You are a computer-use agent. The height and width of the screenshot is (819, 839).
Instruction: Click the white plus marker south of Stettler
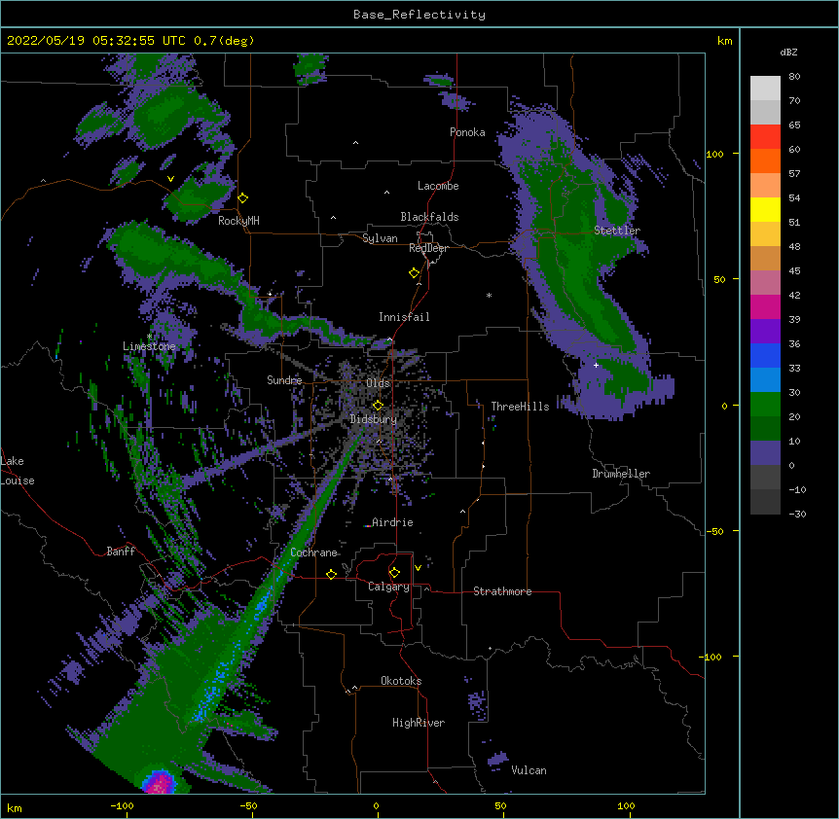tap(596, 365)
